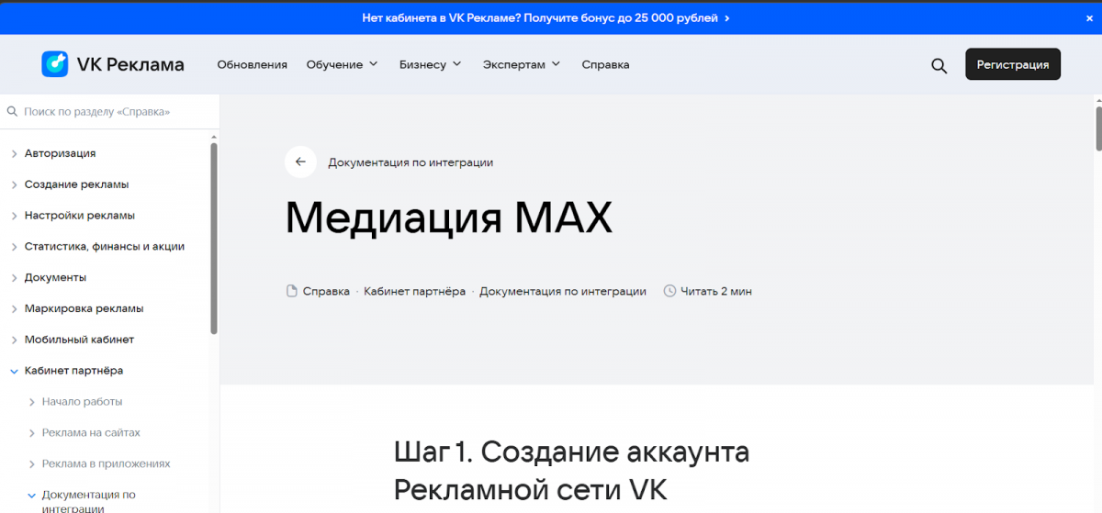1102x513 pixels.
Task: Expand the Авторизация section chevron
Action: pos(14,154)
